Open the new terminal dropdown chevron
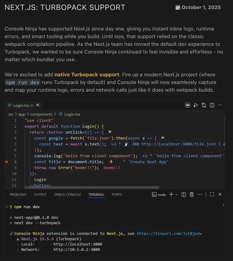Image resolution: width=233 pixels, height=261 pixels. pyautogui.click(x=176, y=195)
